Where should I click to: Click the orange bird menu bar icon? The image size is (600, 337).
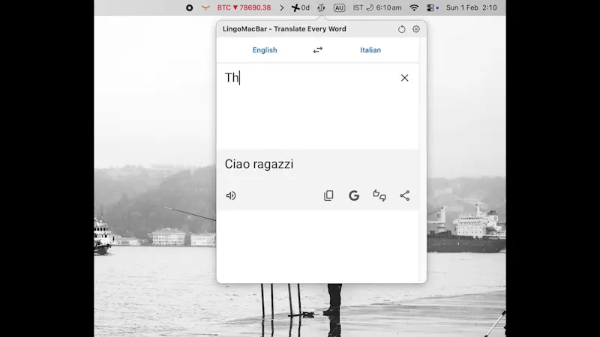coord(205,7)
